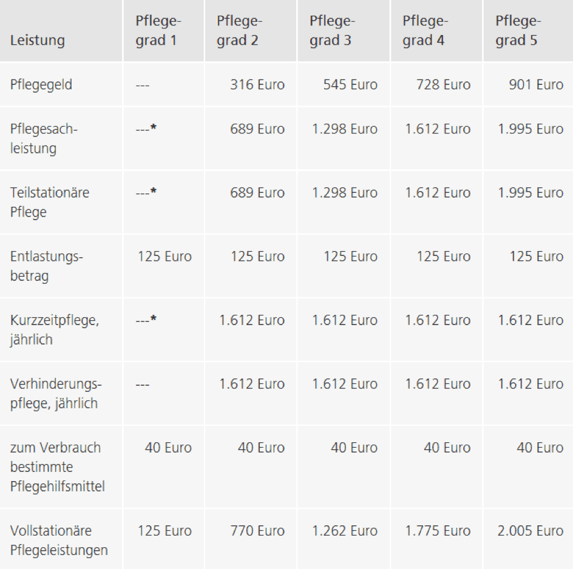Select the 316 Euro Pflegegeld cell
The image size is (573, 569).
(257, 84)
